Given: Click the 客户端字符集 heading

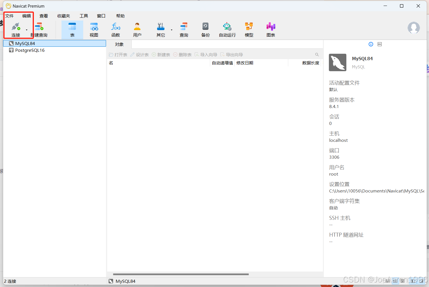Looking at the screenshot, I should [x=344, y=201].
